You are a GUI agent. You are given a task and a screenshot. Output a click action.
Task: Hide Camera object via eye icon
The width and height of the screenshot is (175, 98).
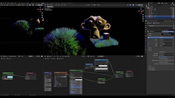(172, 10)
